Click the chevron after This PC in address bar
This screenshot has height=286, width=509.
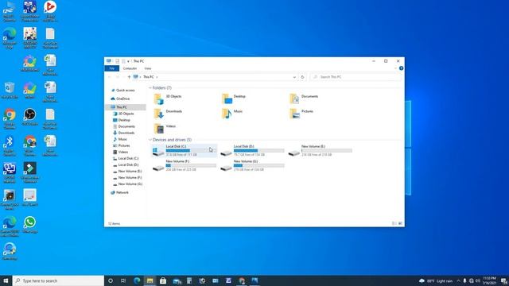157,77
